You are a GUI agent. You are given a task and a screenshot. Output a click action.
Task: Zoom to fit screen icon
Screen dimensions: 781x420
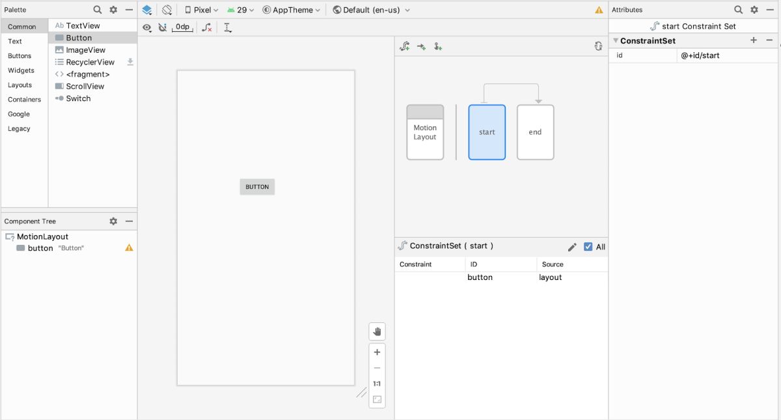pyautogui.click(x=377, y=399)
